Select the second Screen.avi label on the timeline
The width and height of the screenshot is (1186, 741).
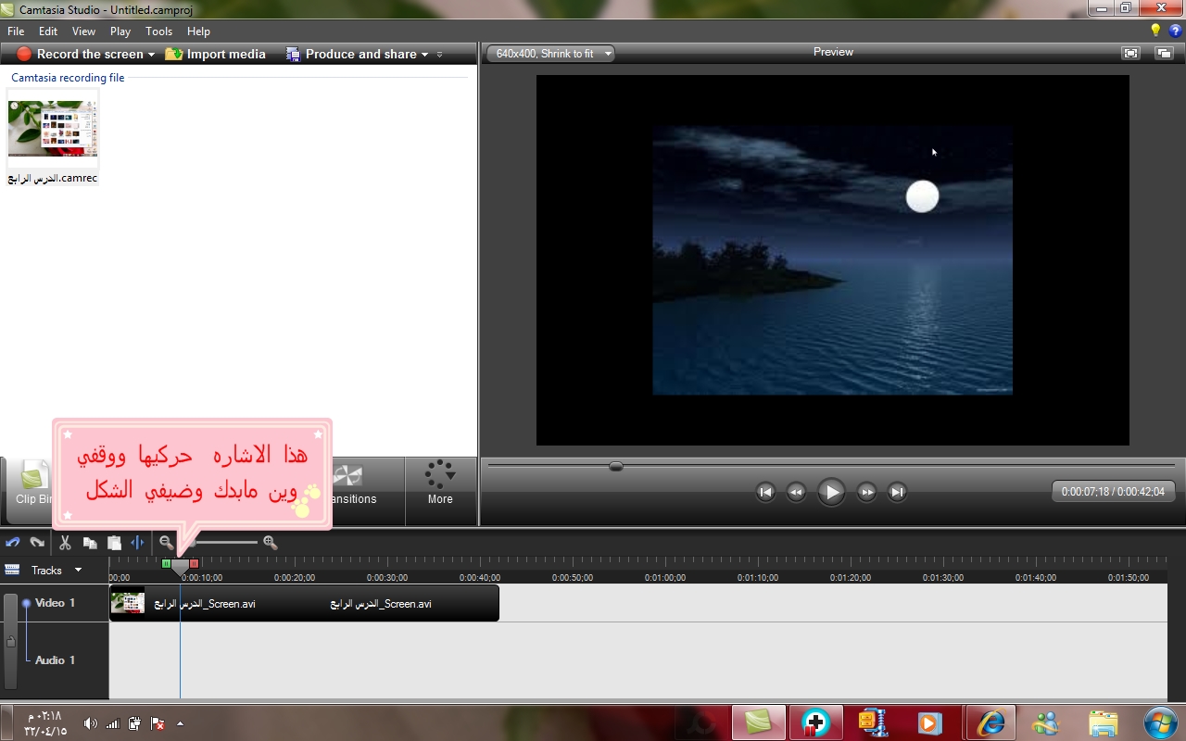pos(381,604)
